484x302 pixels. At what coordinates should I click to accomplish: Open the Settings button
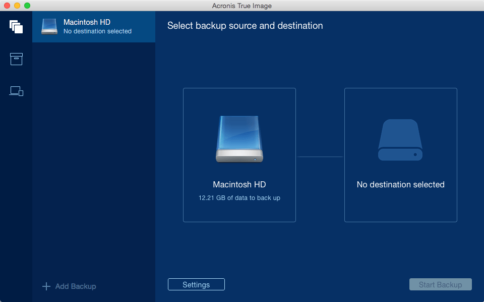[x=196, y=284]
